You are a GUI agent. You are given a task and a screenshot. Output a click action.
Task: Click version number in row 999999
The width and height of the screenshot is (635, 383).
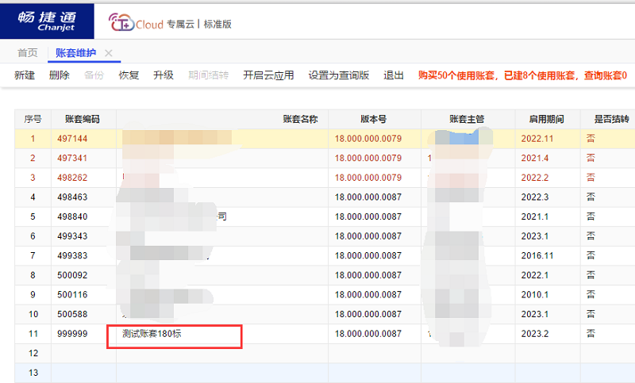tap(368, 334)
